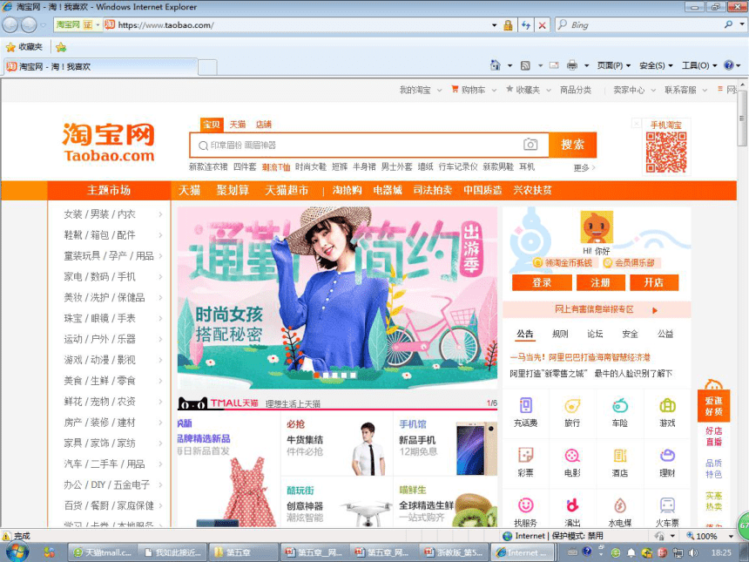Click the 旅行 travel icon
The image size is (749, 562).
click(x=572, y=406)
